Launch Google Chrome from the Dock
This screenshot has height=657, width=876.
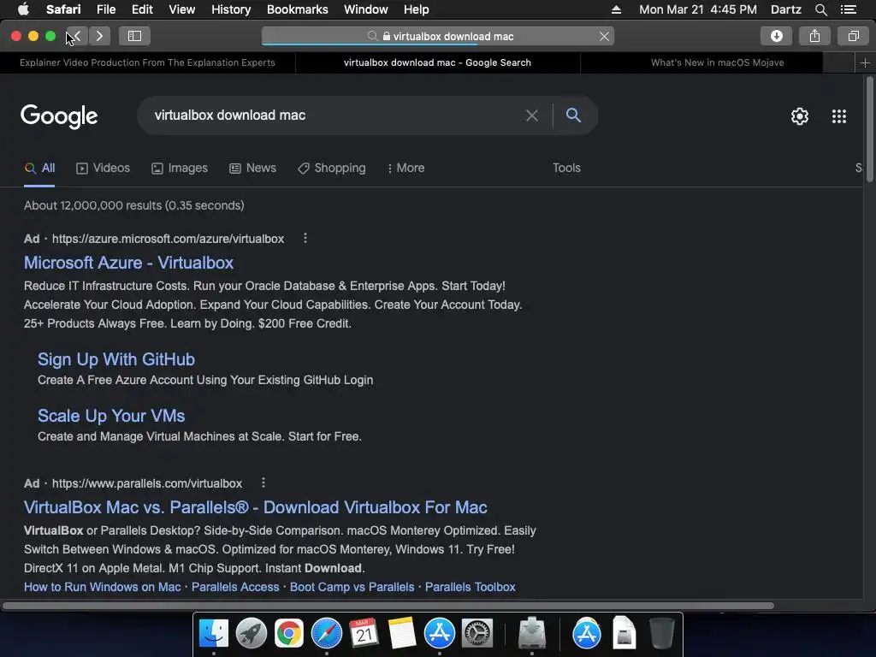click(x=289, y=634)
